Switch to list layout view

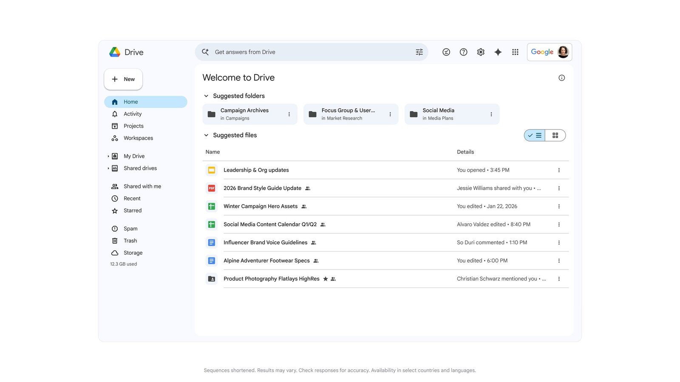[x=535, y=135]
